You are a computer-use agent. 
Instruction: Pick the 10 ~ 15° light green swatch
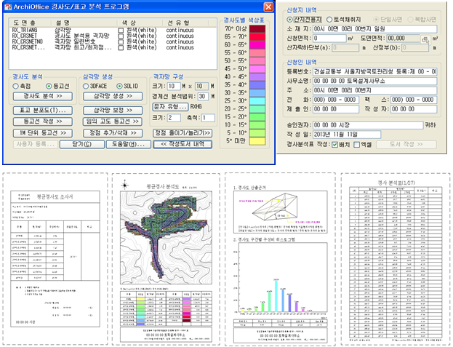(257, 125)
